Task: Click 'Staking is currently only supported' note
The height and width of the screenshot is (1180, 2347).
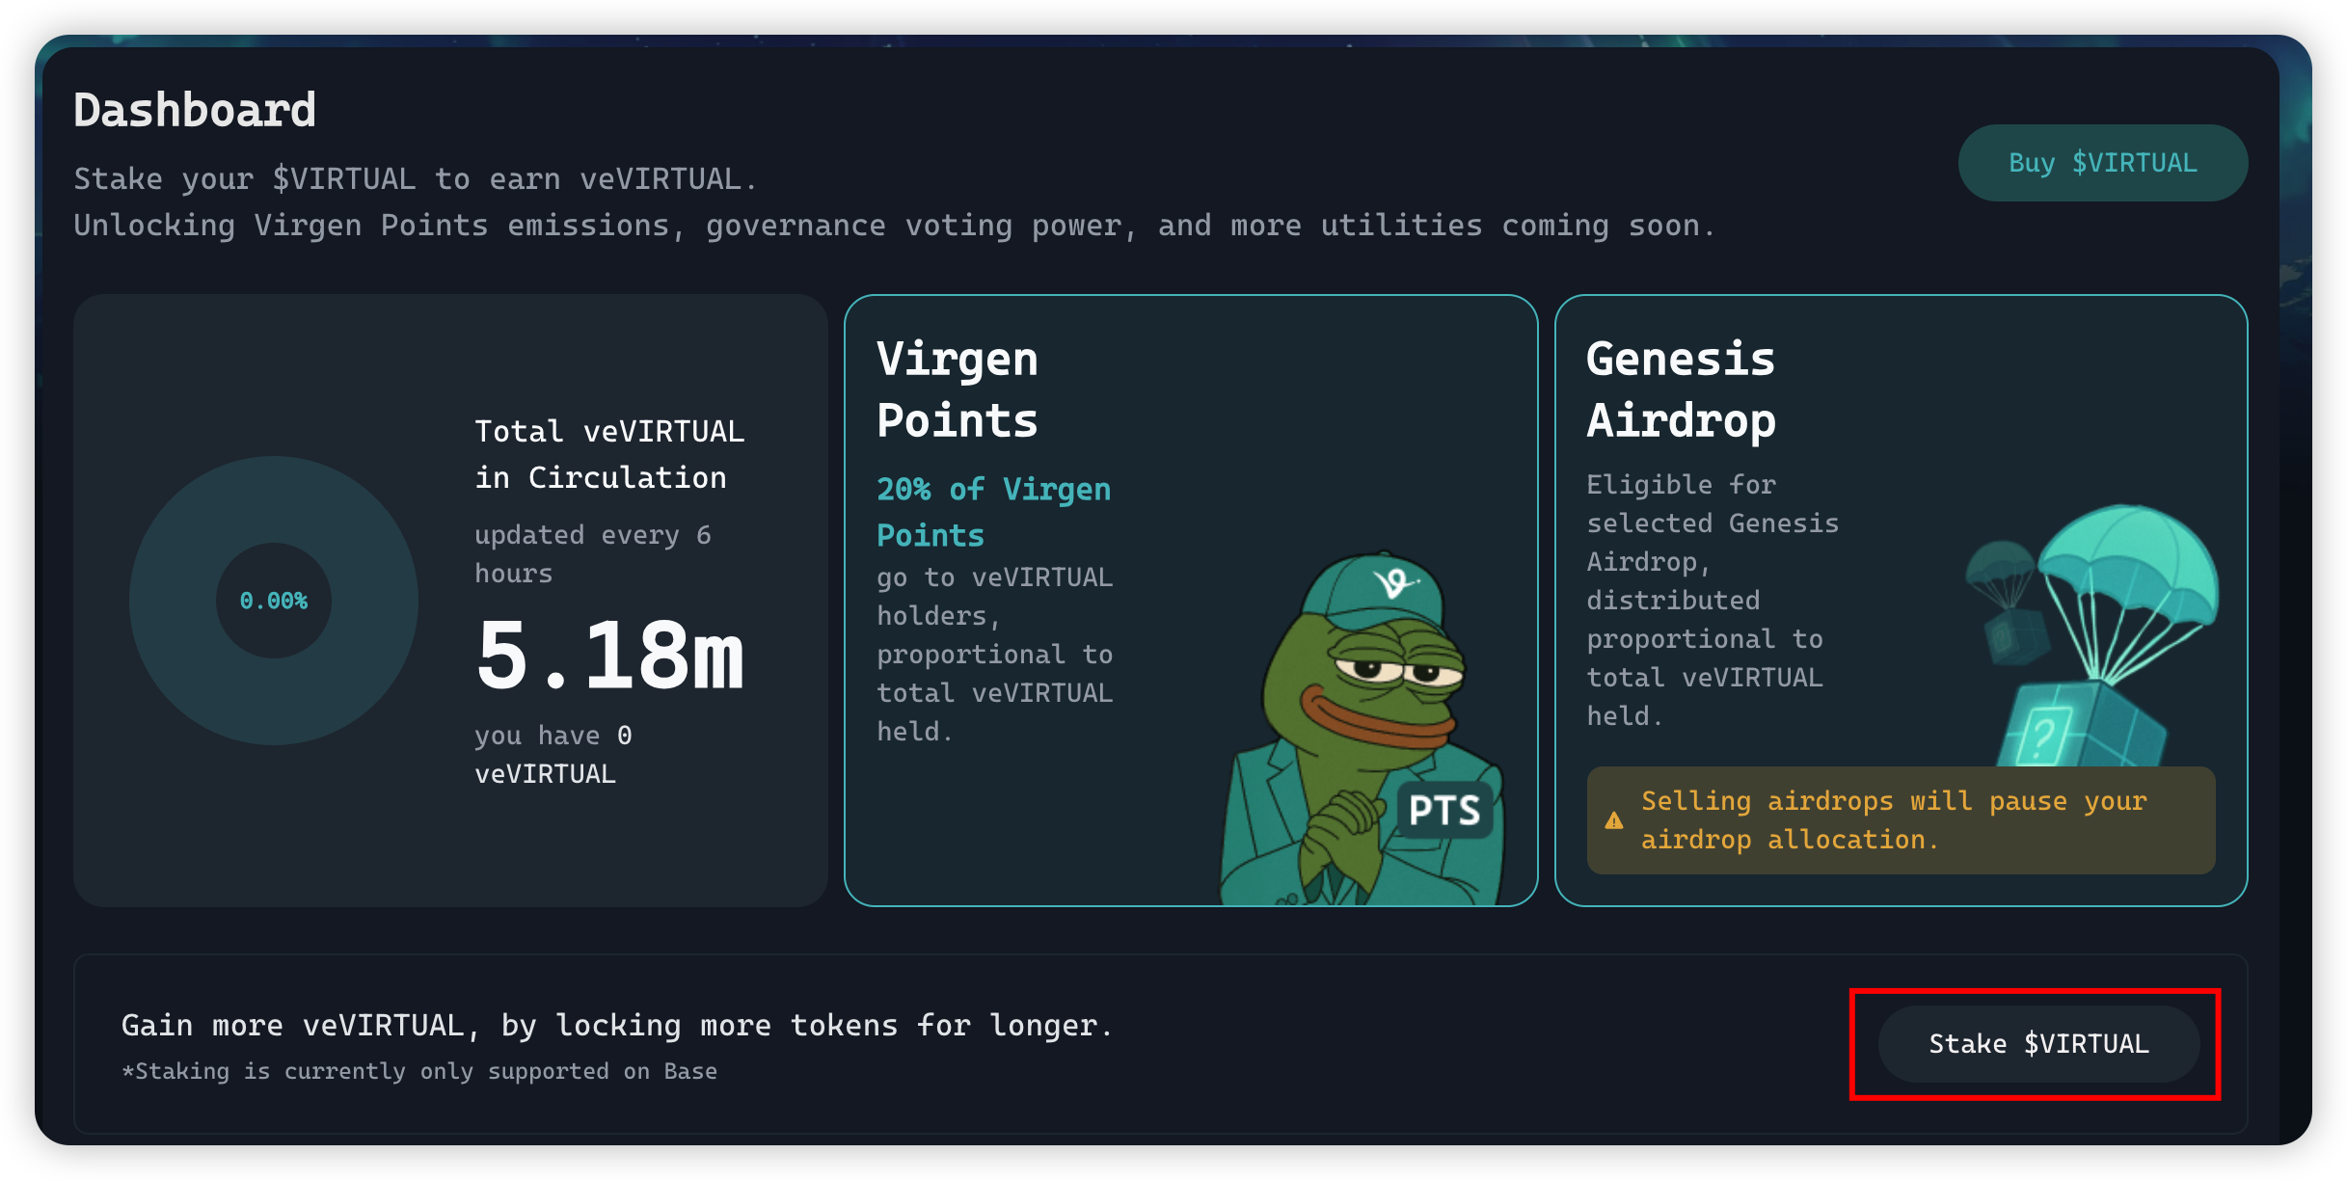Action: tap(419, 1071)
